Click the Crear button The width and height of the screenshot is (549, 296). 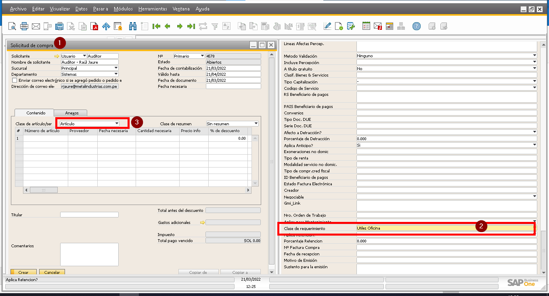(23, 272)
